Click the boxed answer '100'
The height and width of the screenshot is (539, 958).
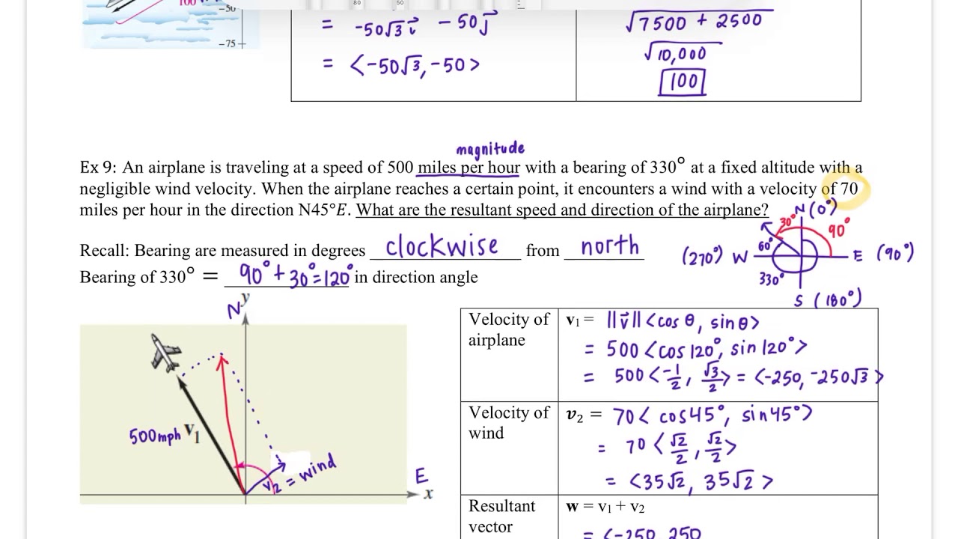pos(683,81)
